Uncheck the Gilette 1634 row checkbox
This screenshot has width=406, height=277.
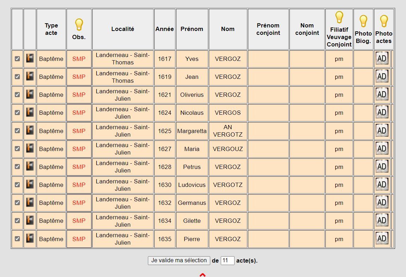click(x=17, y=221)
